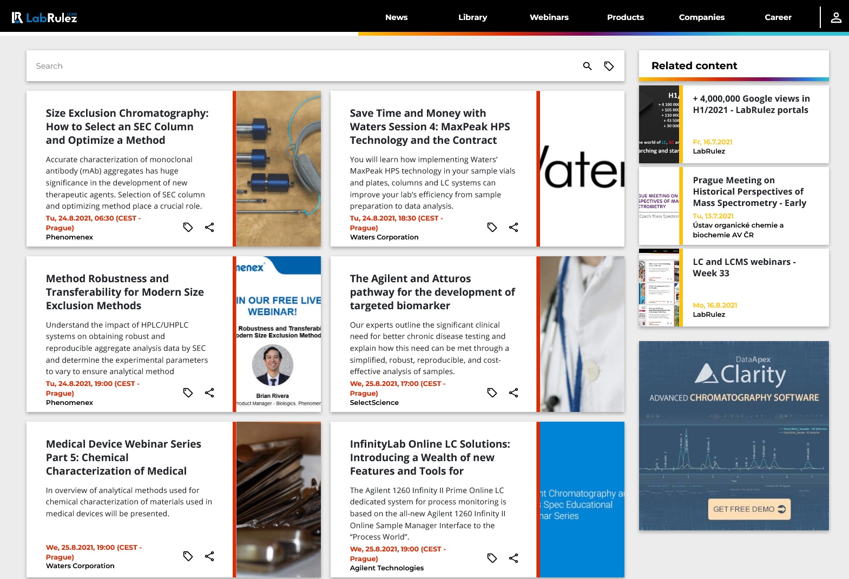Open the Library menu
This screenshot has height=579, width=849.
click(472, 17)
